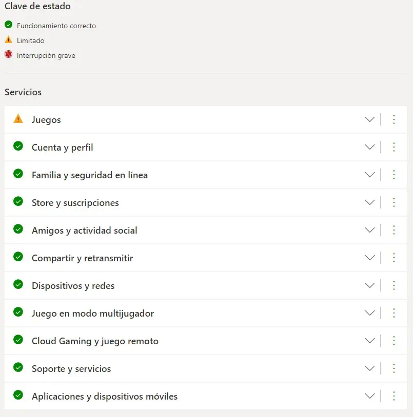Viewport: 413px width, 417px height.
Task: Open the three-dot menu for Amigos y actividad social
Action: 394,230
